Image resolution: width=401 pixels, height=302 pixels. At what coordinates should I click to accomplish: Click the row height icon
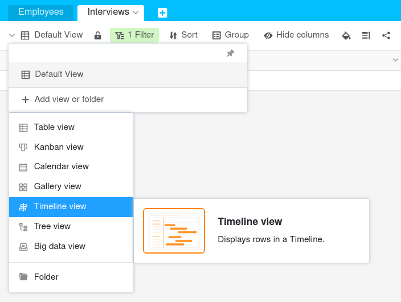pyautogui.click(x=366, y=35)
